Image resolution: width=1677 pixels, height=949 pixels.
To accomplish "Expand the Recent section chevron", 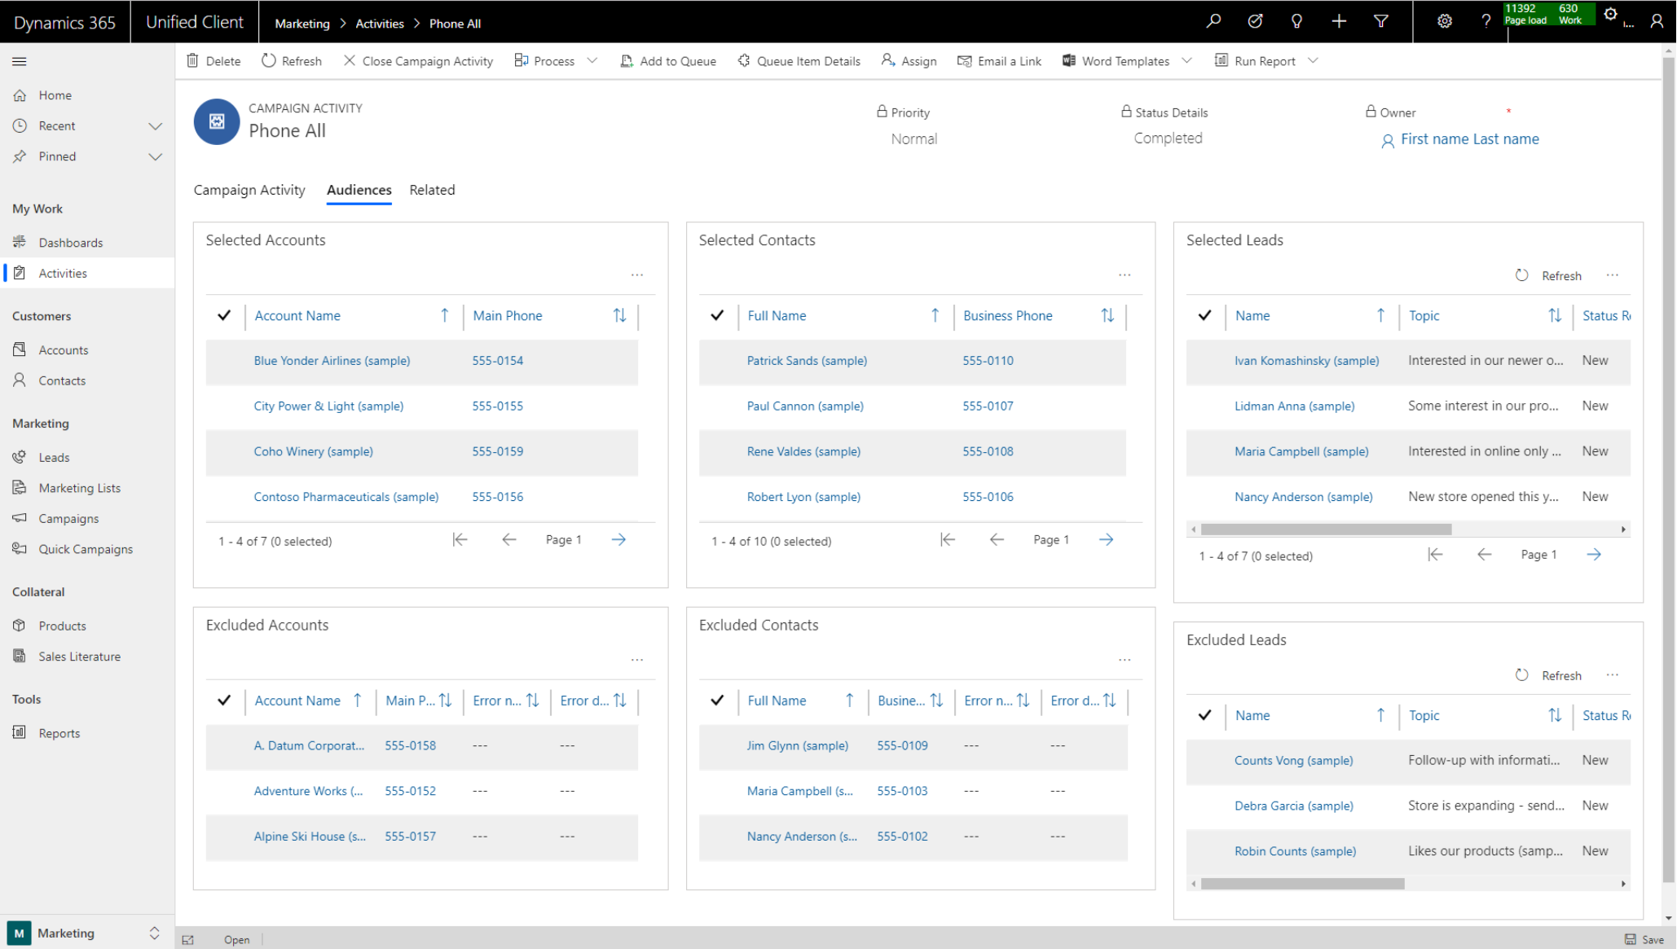I will click(155, 126).
